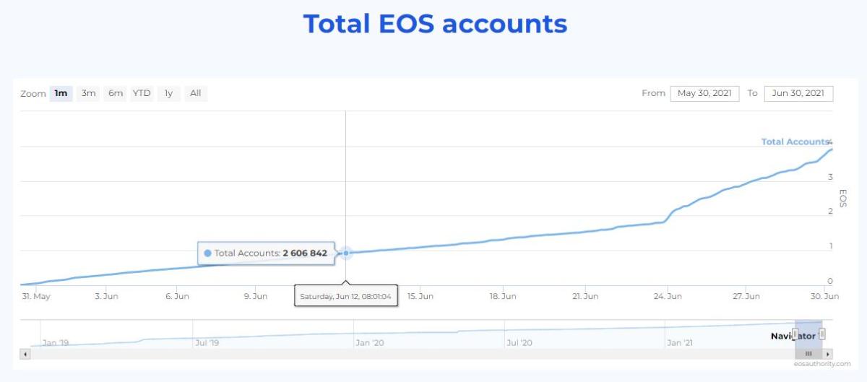Click Jan '20 in the navigator
This screenshot has width=867, height=382.
pyautogui.click(x=369, y=342)
